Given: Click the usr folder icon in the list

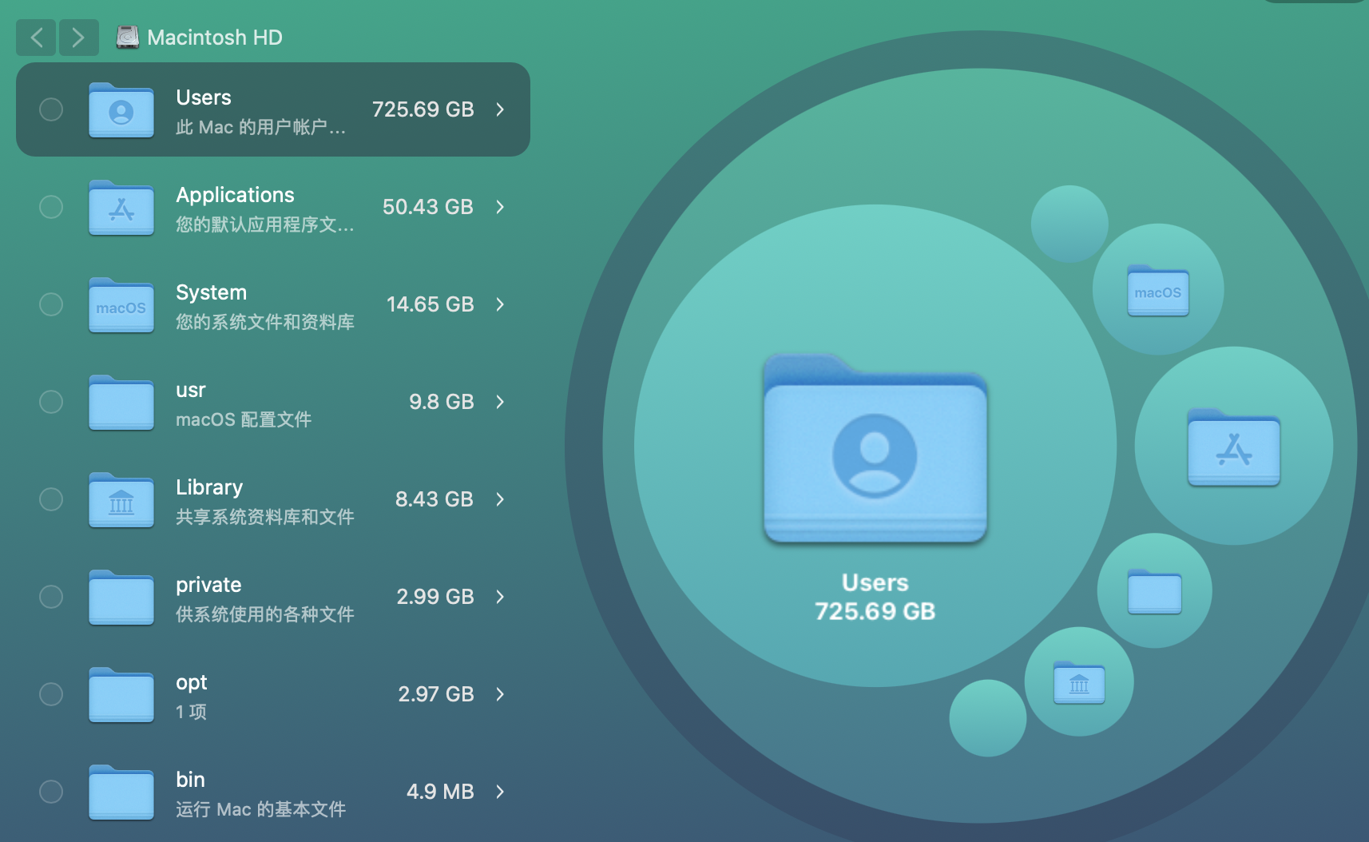Looking at the screenshot, I should [x=121, y=402].
